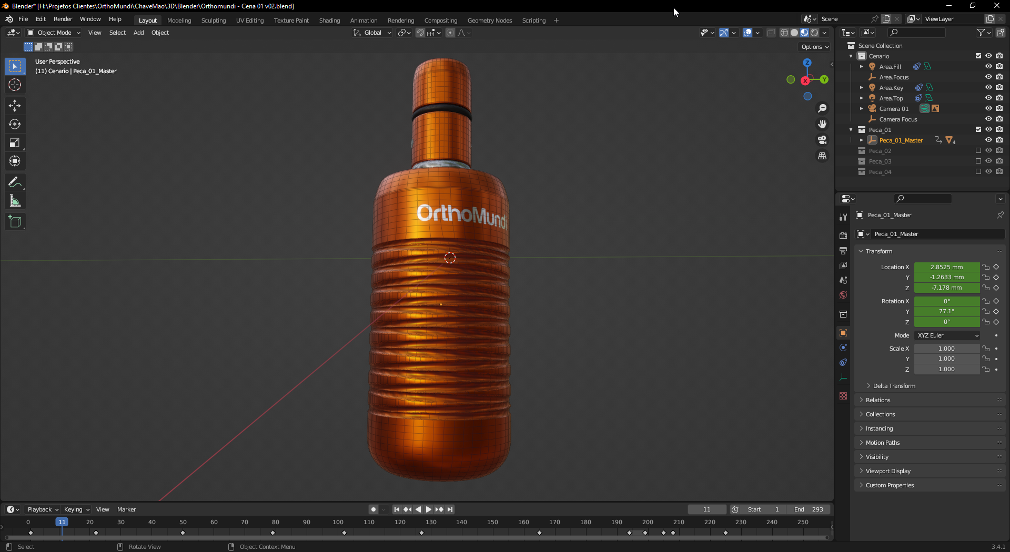
Task: Open Output properties tab icon
Action: tap(843, 250)
